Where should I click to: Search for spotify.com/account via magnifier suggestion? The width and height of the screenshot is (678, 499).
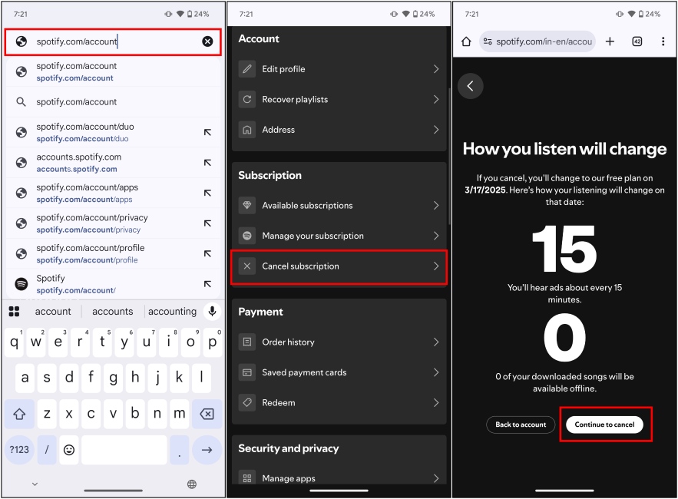(113, 102)
